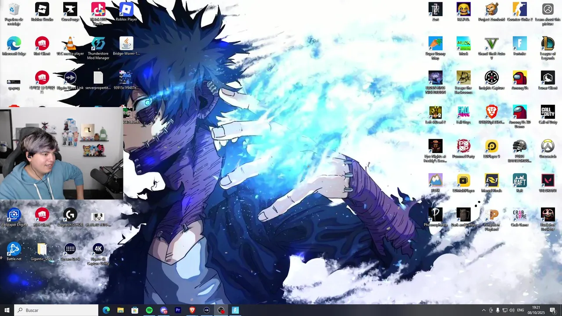Launch LDMultiPlayer

[x=464, y=183]
